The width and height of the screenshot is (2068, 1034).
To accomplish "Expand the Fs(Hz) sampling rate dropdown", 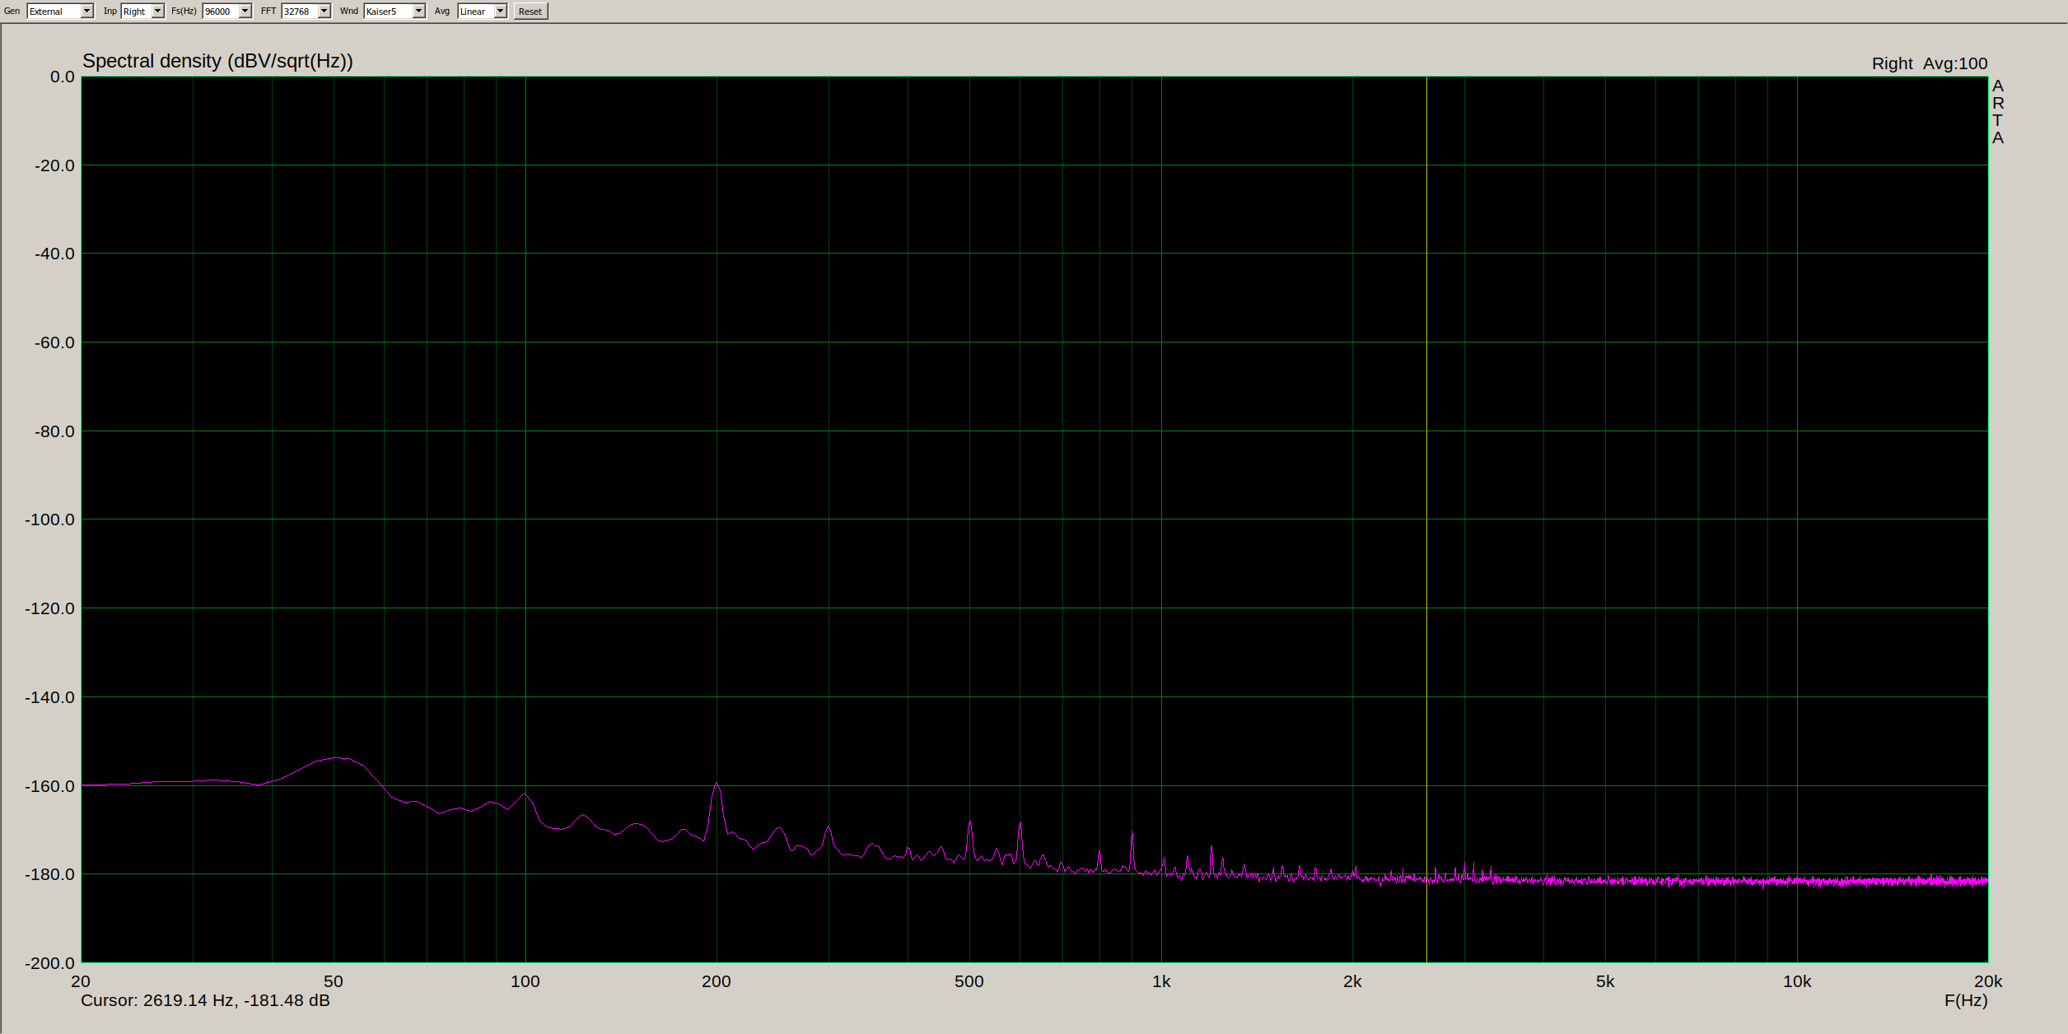I will (226, 12).
